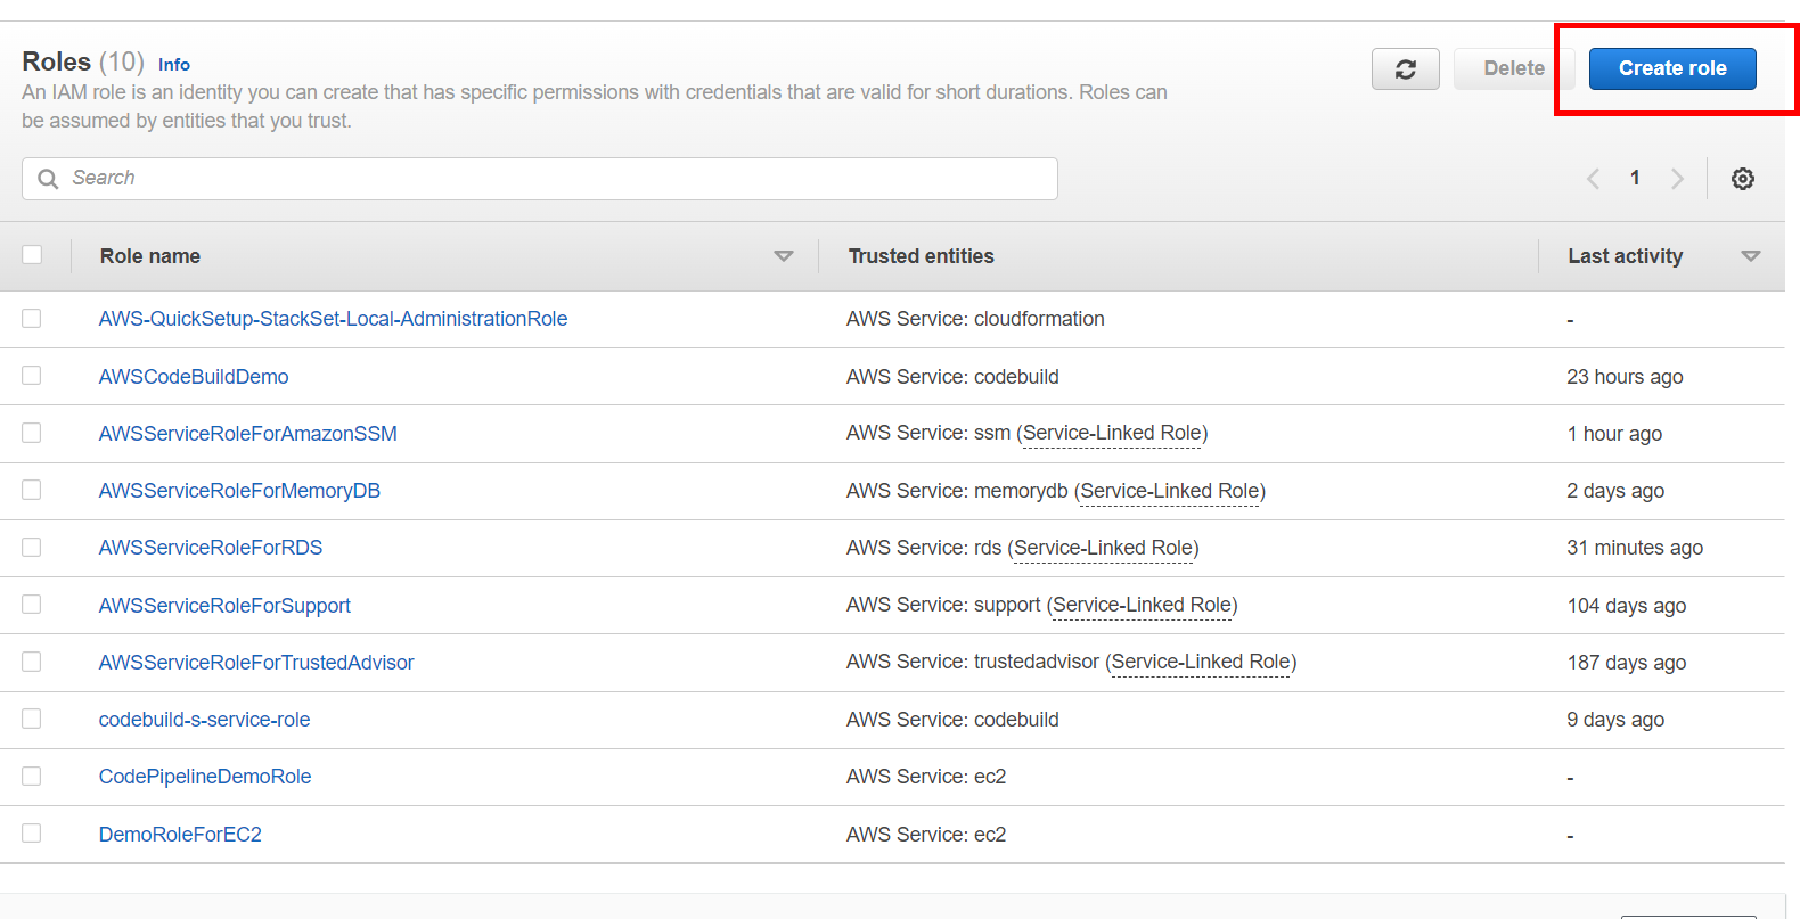Click the Last activity column header
This screenshot has height=919, width=1800.
point(1625,256)
